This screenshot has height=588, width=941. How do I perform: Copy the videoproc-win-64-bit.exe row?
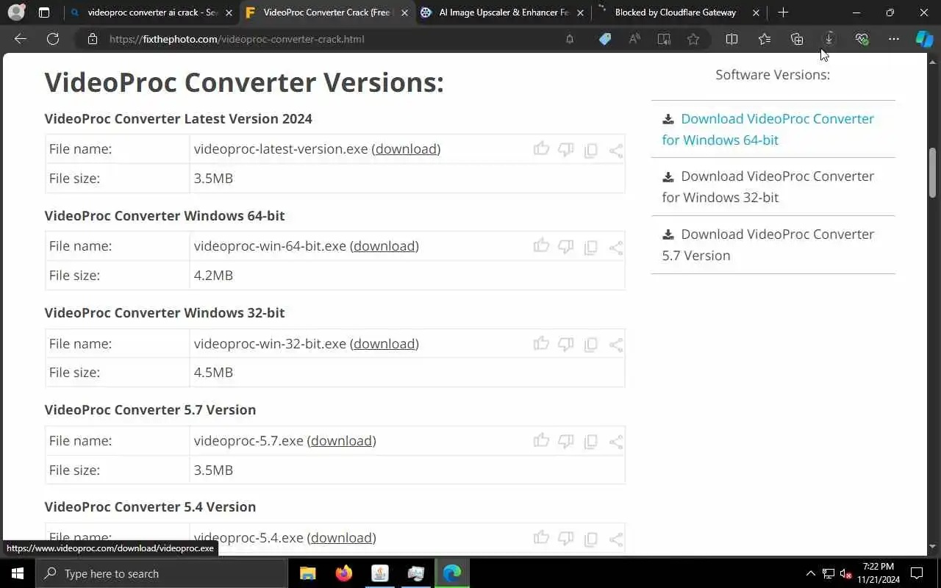click(x=590, y=247)
